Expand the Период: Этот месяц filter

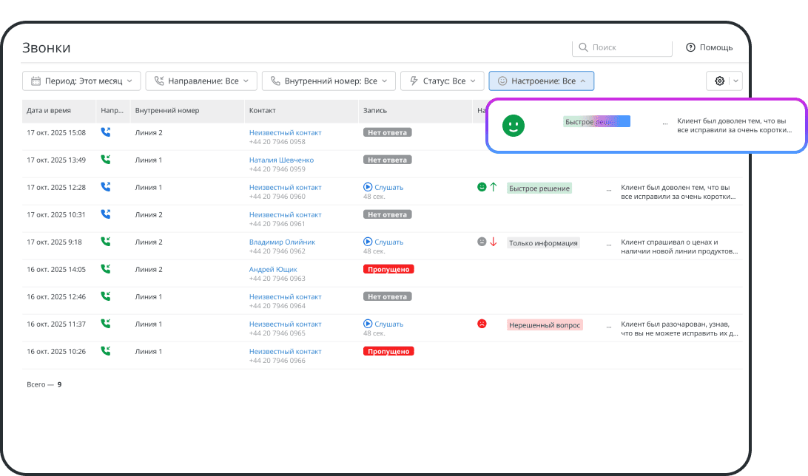pyautogui.click(x=81, y=81)
